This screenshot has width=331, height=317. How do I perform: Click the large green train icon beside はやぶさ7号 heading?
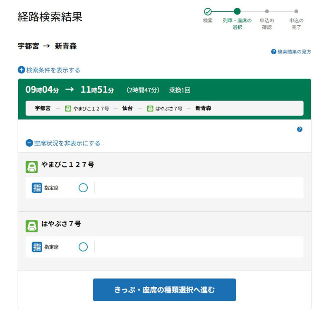pos(32,226)
